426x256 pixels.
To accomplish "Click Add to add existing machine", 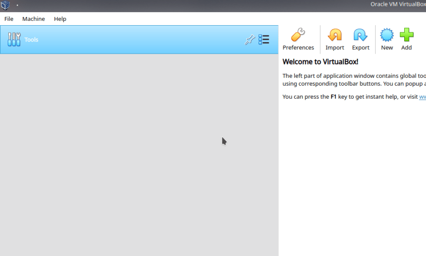I will tap(407, 39).
